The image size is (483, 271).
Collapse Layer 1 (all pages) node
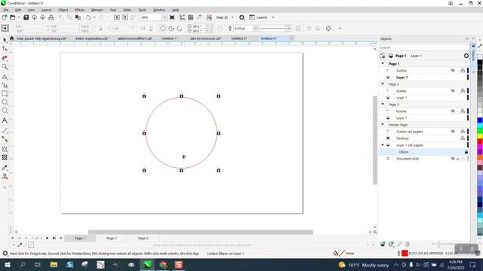point(383,145)
